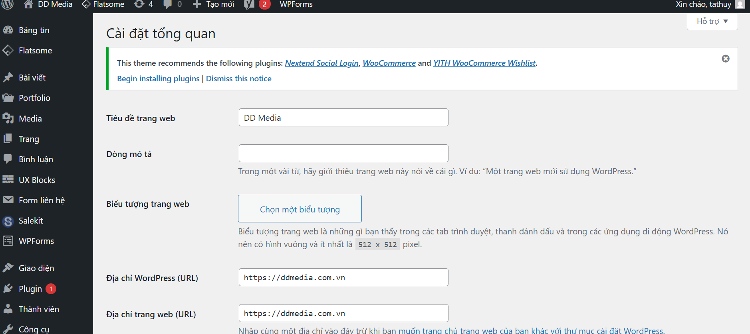Open the YITH WooCommerce Wishlist link
Viewport: 750px width, 334px height.
point(484,63)
